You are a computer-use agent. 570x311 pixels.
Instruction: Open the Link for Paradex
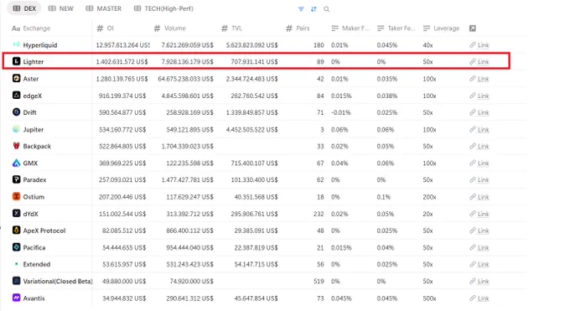tap(479, 179)
